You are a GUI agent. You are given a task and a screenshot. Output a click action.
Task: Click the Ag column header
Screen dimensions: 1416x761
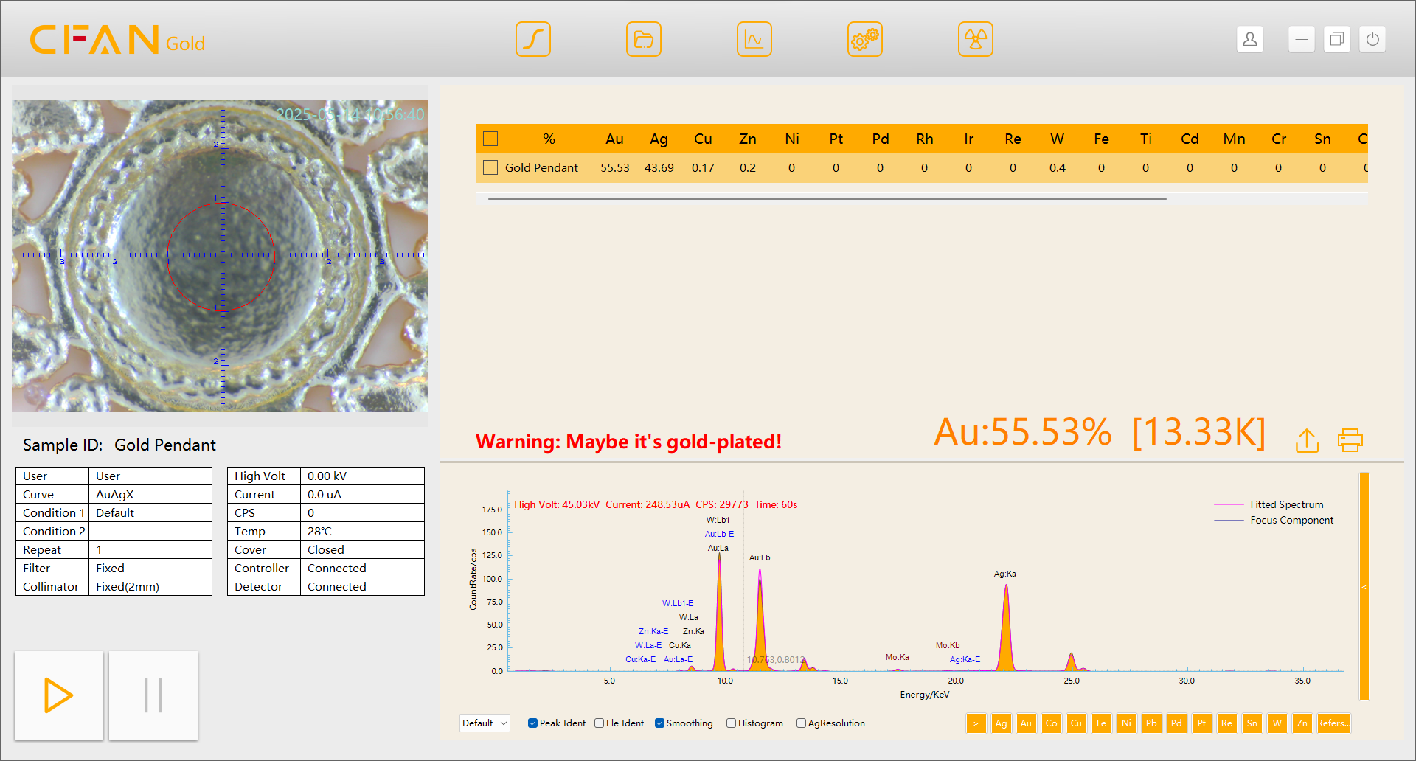tap(659, 139)
